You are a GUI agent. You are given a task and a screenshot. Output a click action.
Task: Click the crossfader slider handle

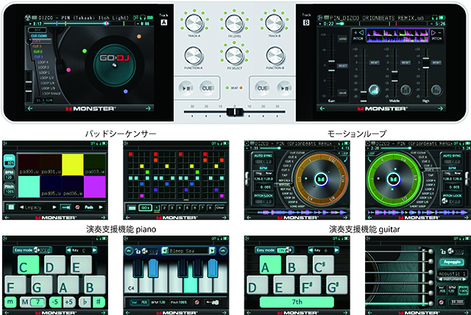pyautogui.click(x=234, y=112)
